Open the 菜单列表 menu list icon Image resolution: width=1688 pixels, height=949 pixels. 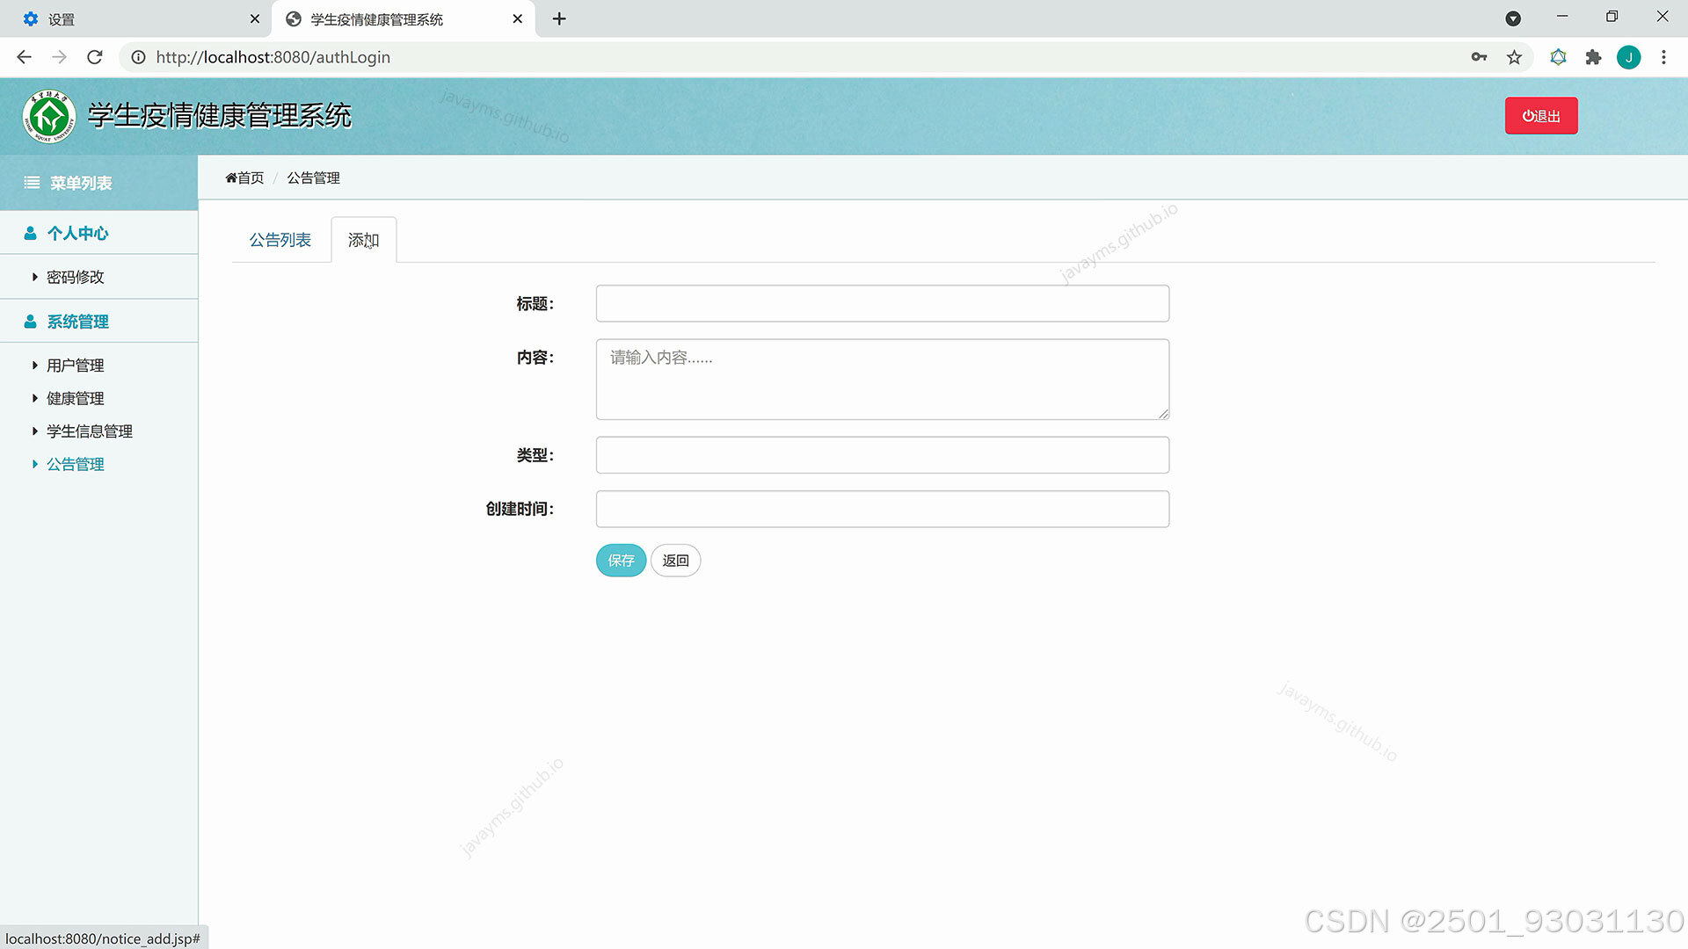coord(32,183)
